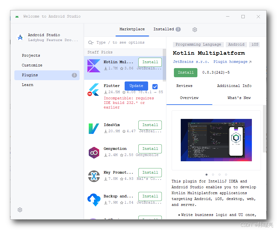Click the details panel vertical scrollbar

(265, 129)
